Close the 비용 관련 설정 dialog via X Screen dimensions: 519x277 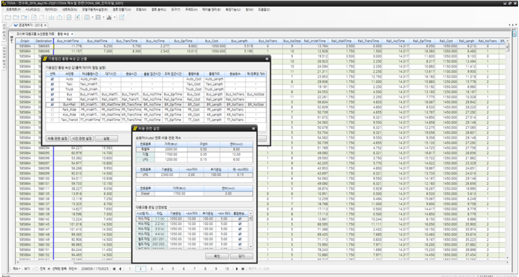click(x=253, y=128)
